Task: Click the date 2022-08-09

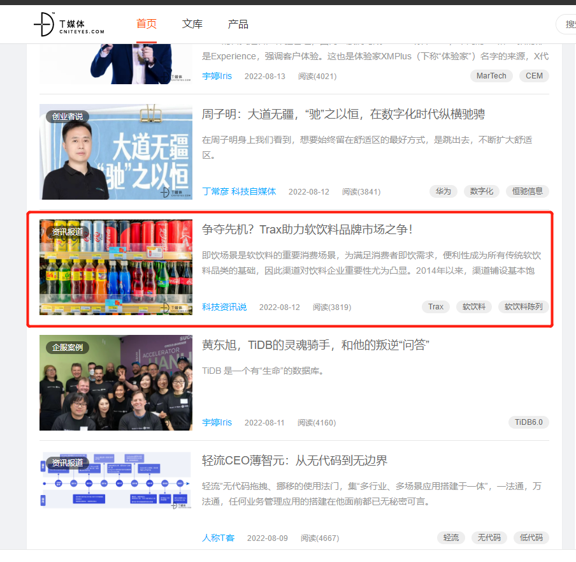Action: point(268,538)
